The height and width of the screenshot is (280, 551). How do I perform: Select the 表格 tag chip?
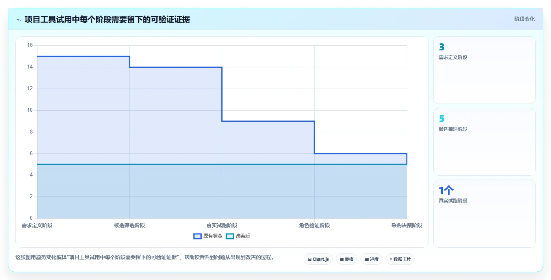(x=347, y=259)
